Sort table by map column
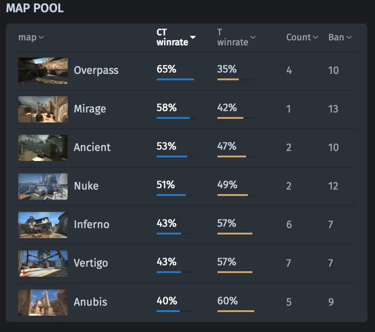The image size is (375, 332). coord(31,37)
